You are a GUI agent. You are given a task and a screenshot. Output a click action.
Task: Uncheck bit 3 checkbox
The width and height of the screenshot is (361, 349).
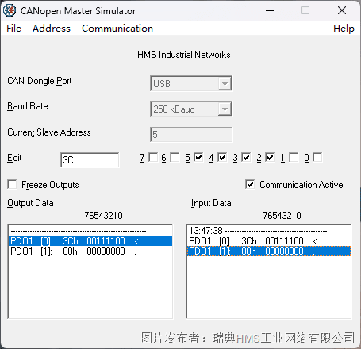pyautogui.click(x=246, y=157)
